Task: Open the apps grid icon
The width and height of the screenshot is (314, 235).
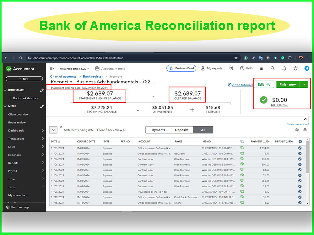Action: click(x=261, y=68)
